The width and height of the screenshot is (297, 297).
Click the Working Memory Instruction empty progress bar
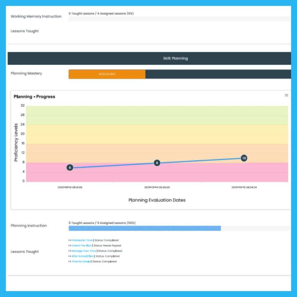(179, 19)
